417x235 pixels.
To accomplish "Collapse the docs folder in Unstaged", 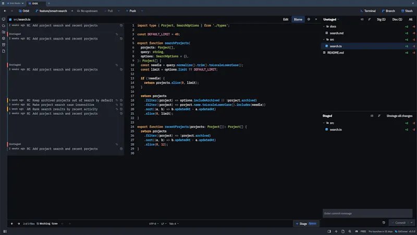I will point(324,27).
